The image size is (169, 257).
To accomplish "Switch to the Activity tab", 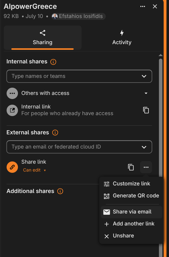I will coord(122,38).
